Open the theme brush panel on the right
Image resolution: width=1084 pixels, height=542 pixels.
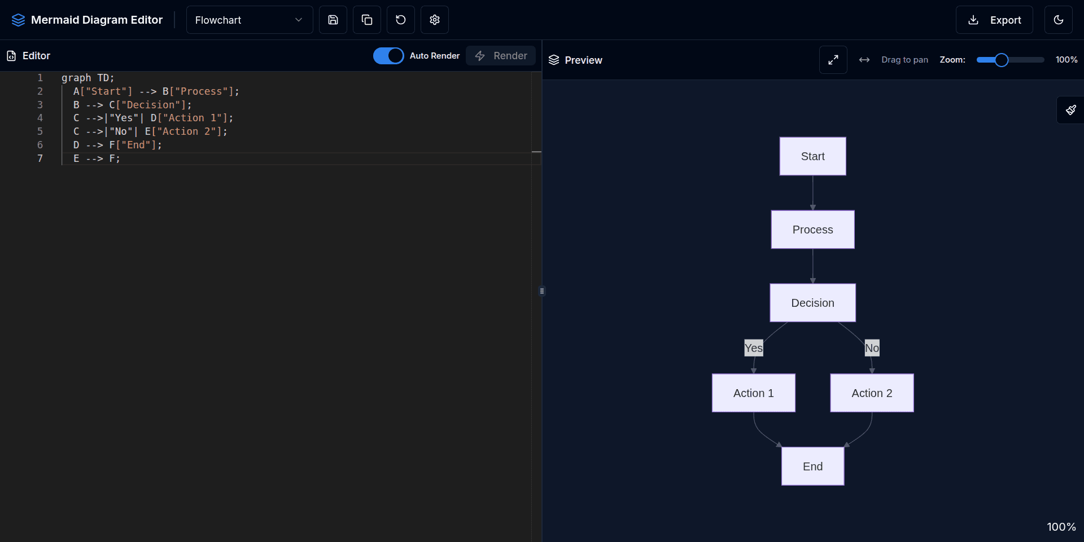(x=1070, y=110)
